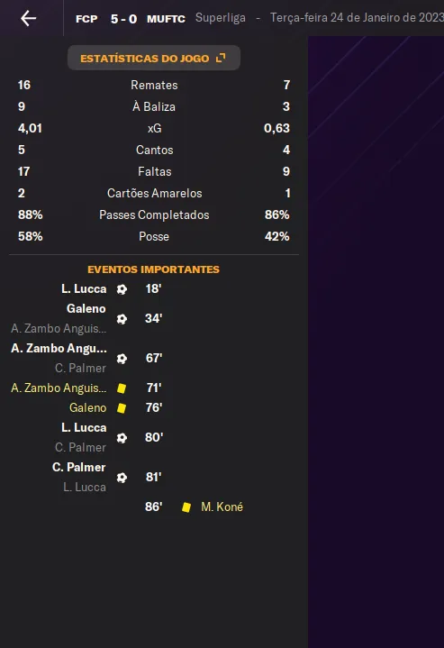Open the Estatísticas do Jogo expand icon
444x648 pixels.
pyautogui.click(x=221, y=58)
